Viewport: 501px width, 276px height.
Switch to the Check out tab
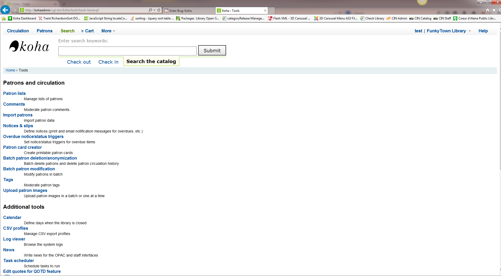point(79,62)
